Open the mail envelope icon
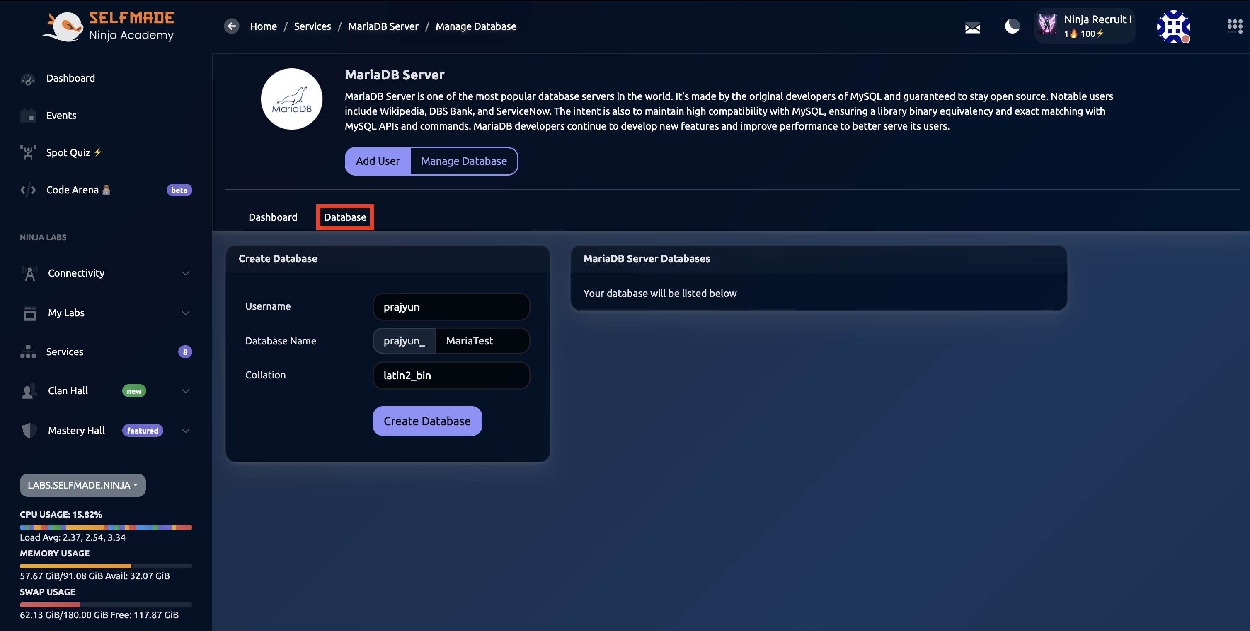Image resolution: width=1250 pixels, height=631 pixels. coord(972,28)
